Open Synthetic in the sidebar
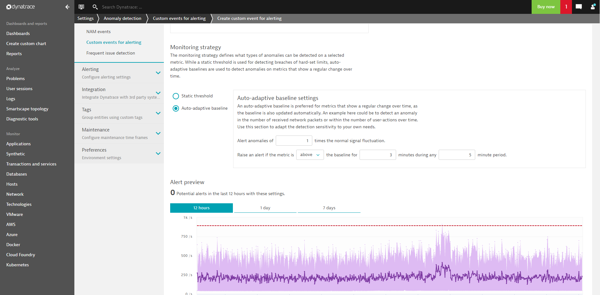600x295 pixels. tap(15, 154)
